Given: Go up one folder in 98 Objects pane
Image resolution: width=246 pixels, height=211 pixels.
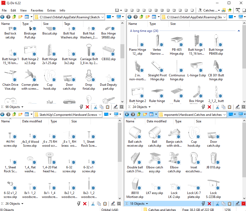Looking at the screenshot, I should pyautogui.click(x=14, y=17).
